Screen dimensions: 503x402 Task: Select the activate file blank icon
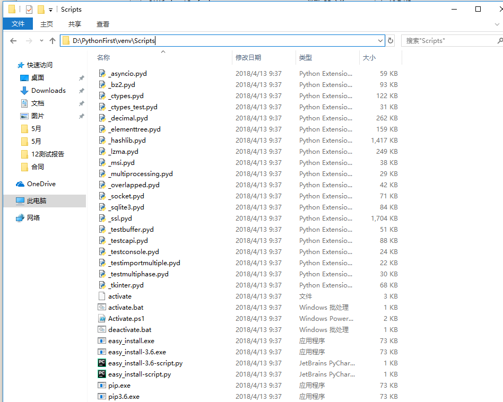click(x=102, y=296)
